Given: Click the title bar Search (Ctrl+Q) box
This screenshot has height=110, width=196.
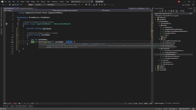Looking at the screenshot, I should [x=82, y=2].
